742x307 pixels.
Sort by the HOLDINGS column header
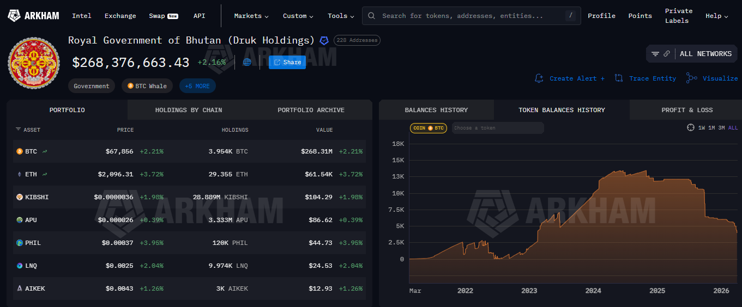(x=235, y=130)
